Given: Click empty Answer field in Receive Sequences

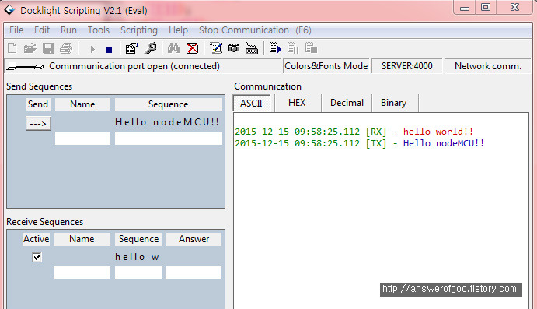Looking at the screenshot, I should [194, 273].
